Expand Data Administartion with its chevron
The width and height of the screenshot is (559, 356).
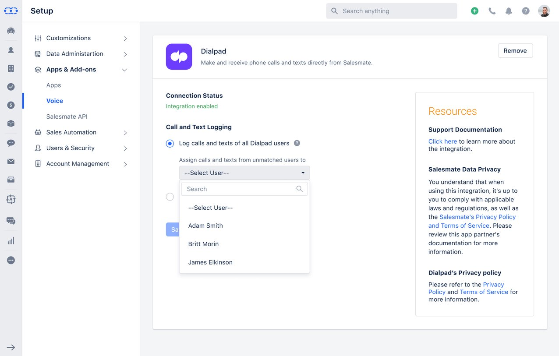125,54
